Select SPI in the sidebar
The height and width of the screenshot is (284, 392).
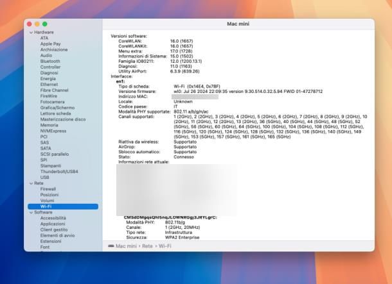pyautogui.click(x=44, y=160)
